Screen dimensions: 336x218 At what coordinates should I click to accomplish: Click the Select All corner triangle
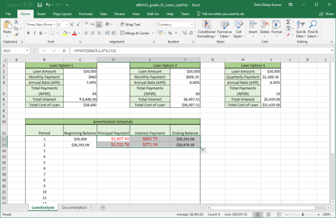tap(4, 60)
